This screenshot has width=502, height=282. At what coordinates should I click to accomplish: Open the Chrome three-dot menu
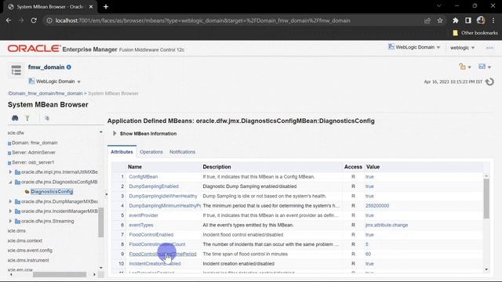493,20
